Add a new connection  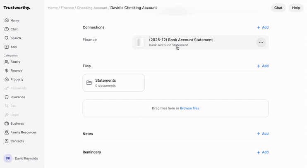coord(262,28)
